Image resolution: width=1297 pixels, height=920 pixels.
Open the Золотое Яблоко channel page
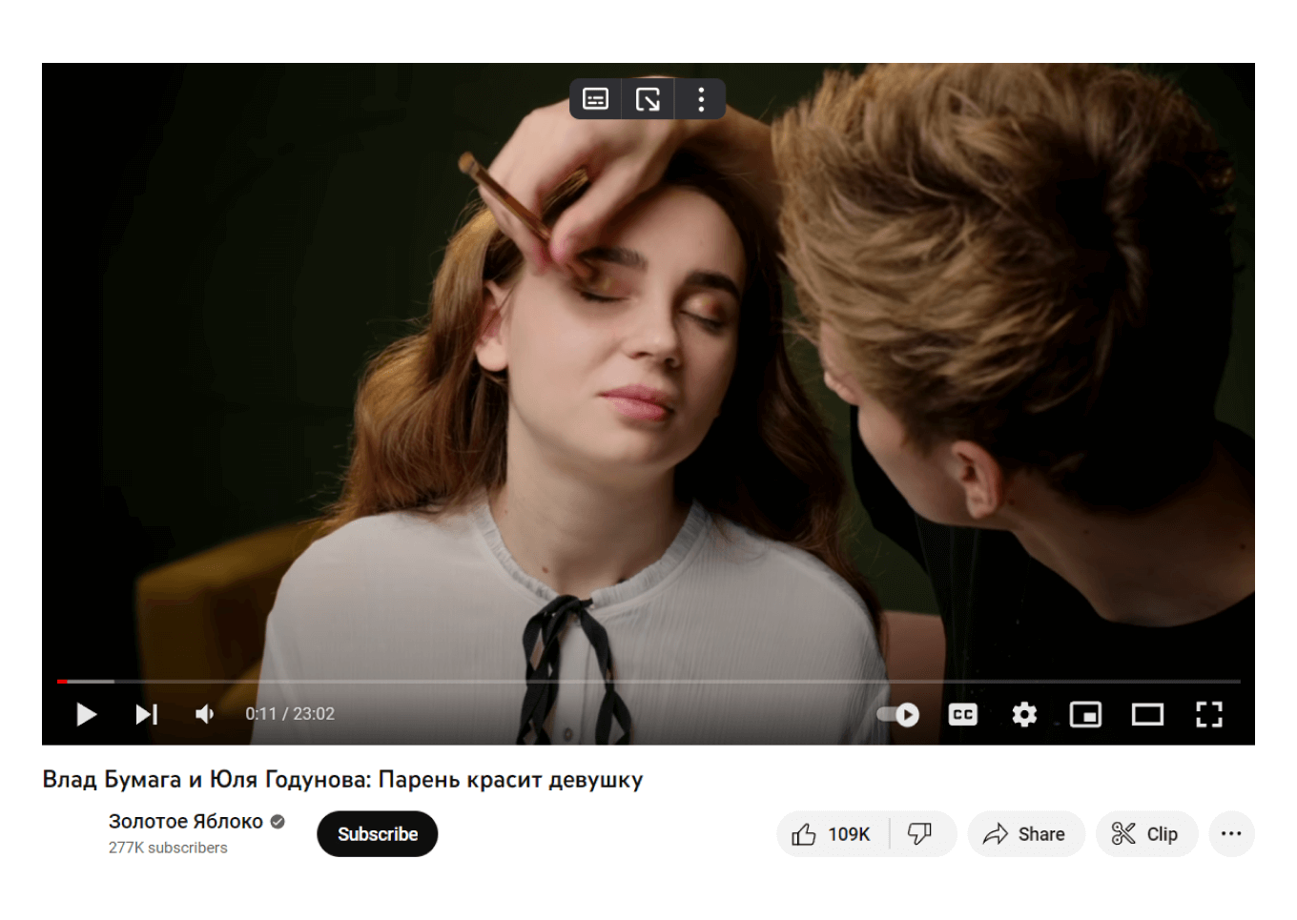point(186,821)
